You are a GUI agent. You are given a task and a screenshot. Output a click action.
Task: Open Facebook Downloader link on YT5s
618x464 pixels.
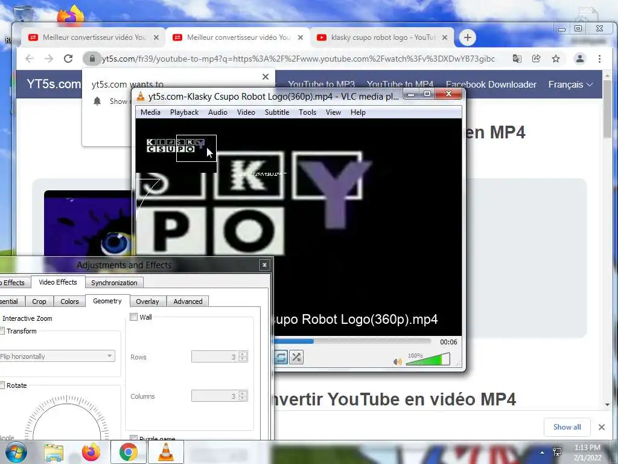click(x=491, y=85)
